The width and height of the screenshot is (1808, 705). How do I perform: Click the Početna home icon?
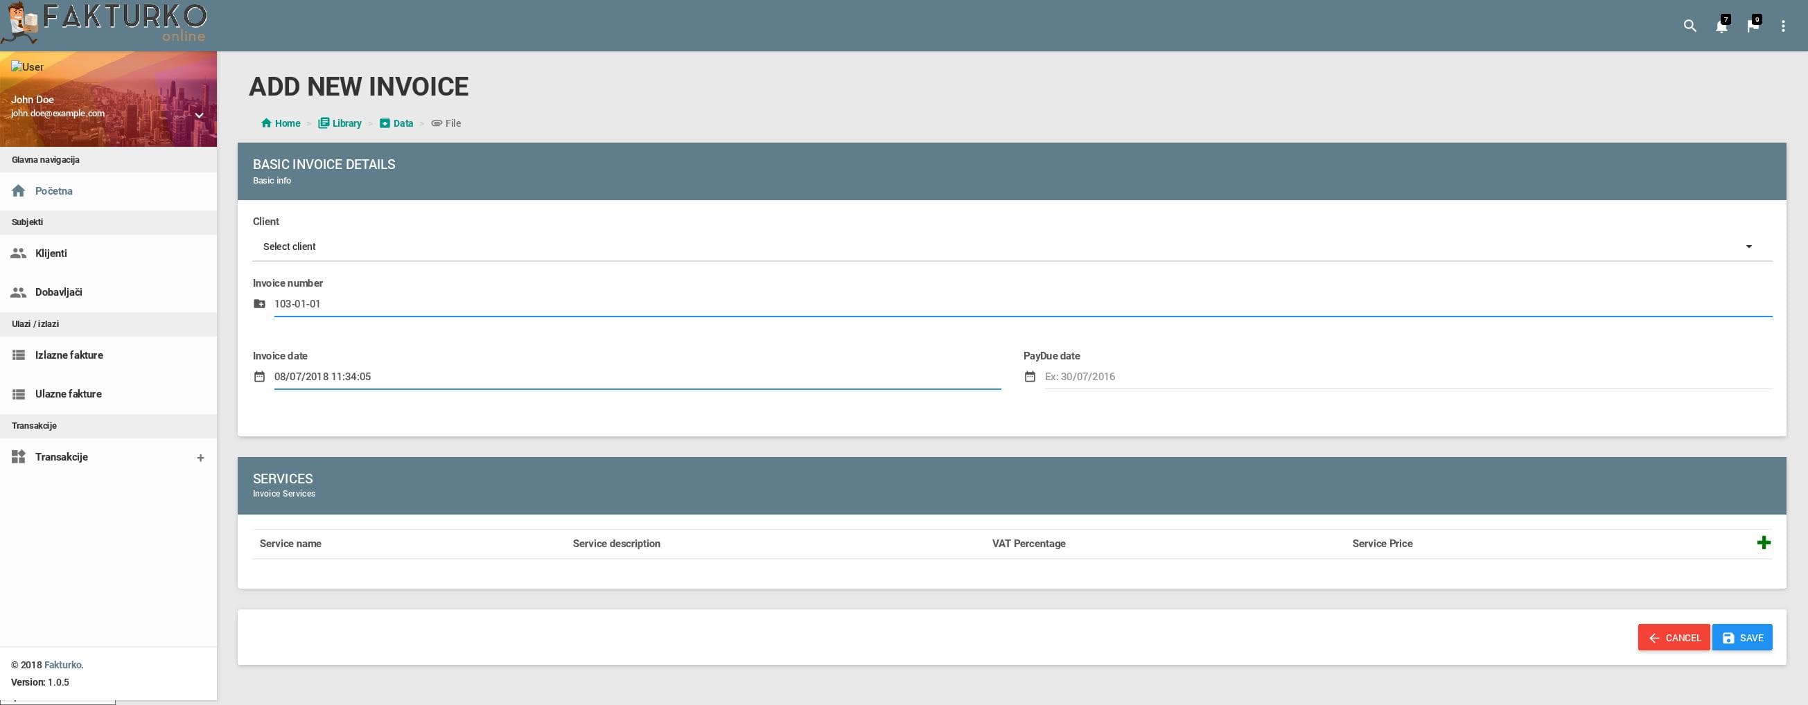pyautogui.click(x=19, y=191)
